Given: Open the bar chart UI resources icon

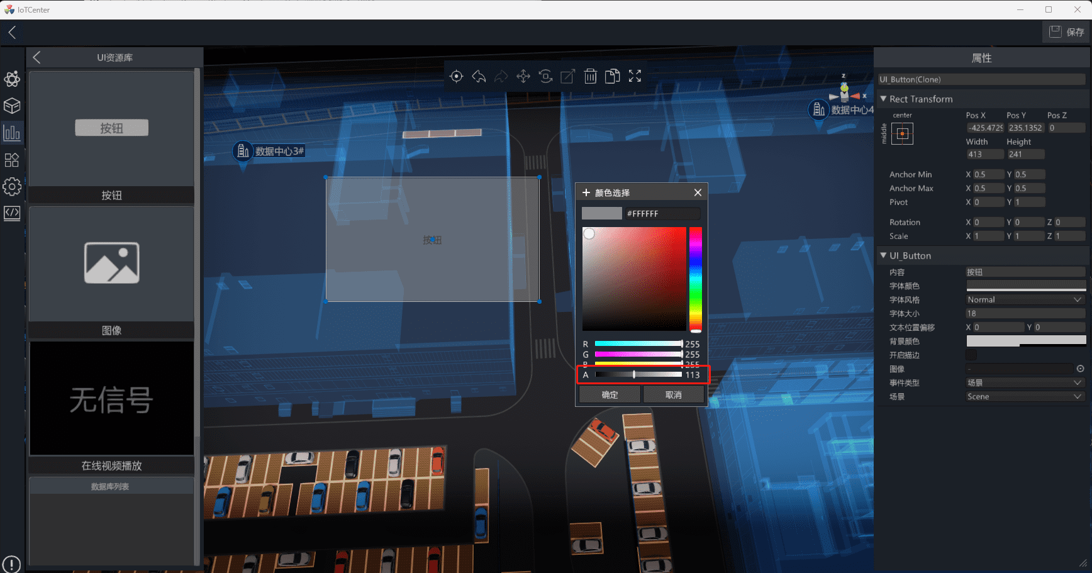Looking at the screenshot, I should [x=12, y=133].
